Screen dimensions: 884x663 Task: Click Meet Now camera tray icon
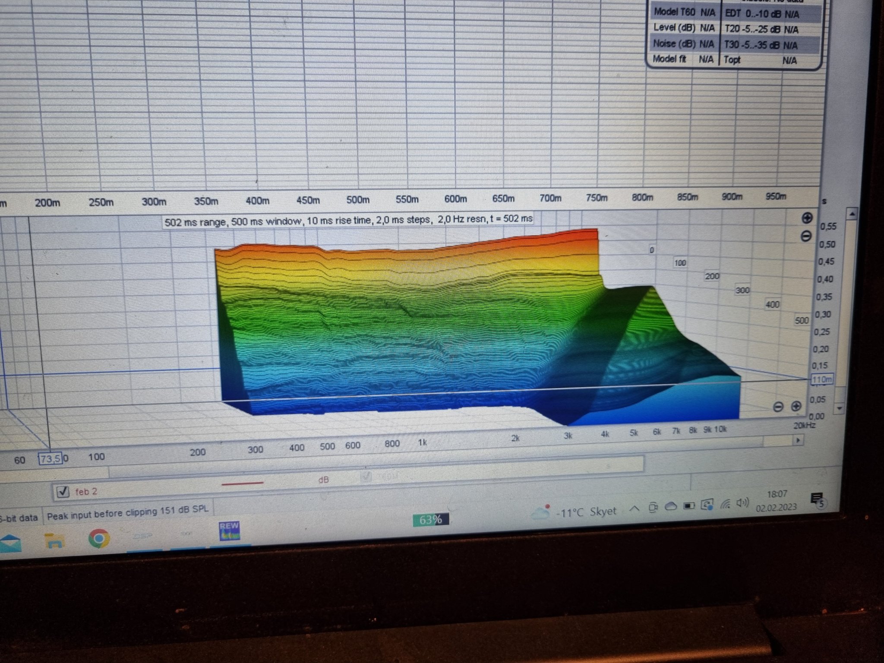(x=653, y=508)
